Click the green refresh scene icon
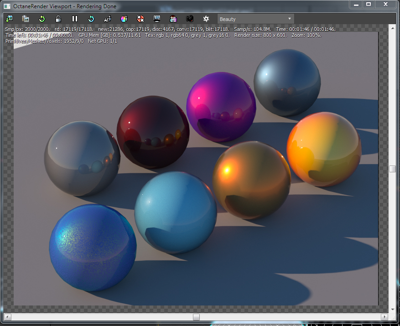The width and height of the screenshot is (400, 326). point(42,19)
